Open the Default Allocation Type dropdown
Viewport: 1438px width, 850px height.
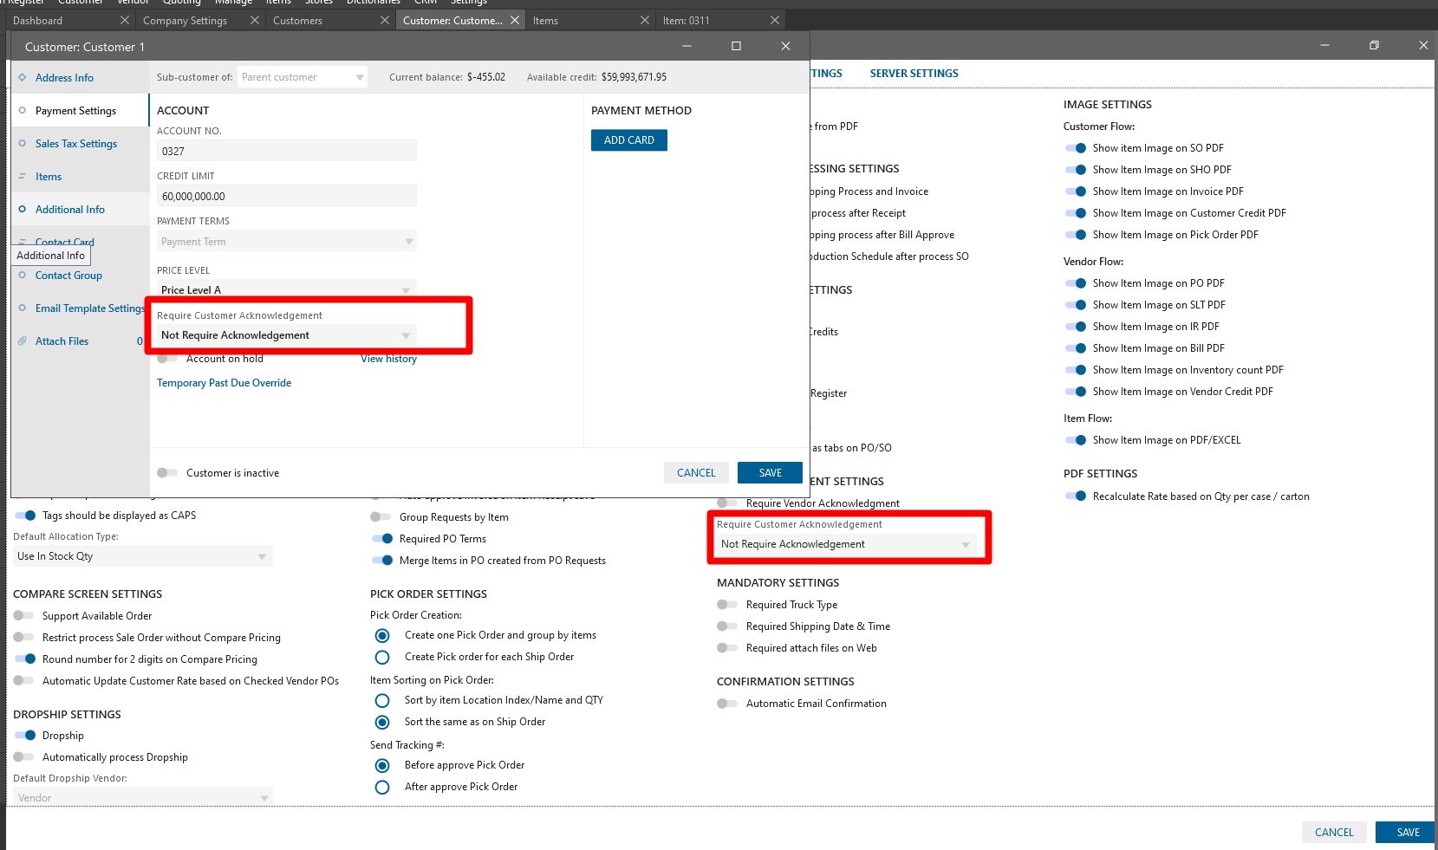coord(262,556)
